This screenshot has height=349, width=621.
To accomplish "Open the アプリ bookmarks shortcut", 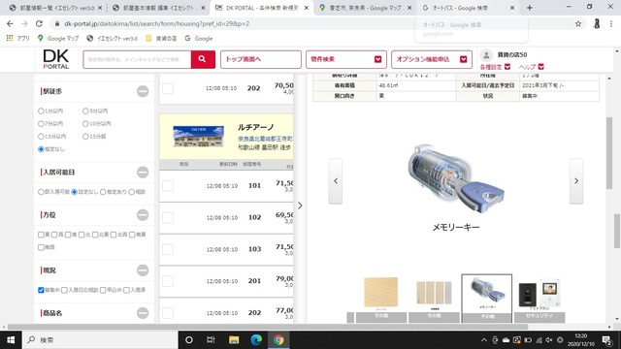I will 18,39.
